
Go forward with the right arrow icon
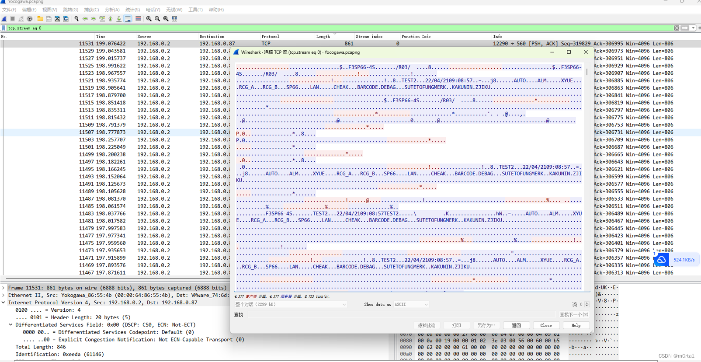coord(94,19)
